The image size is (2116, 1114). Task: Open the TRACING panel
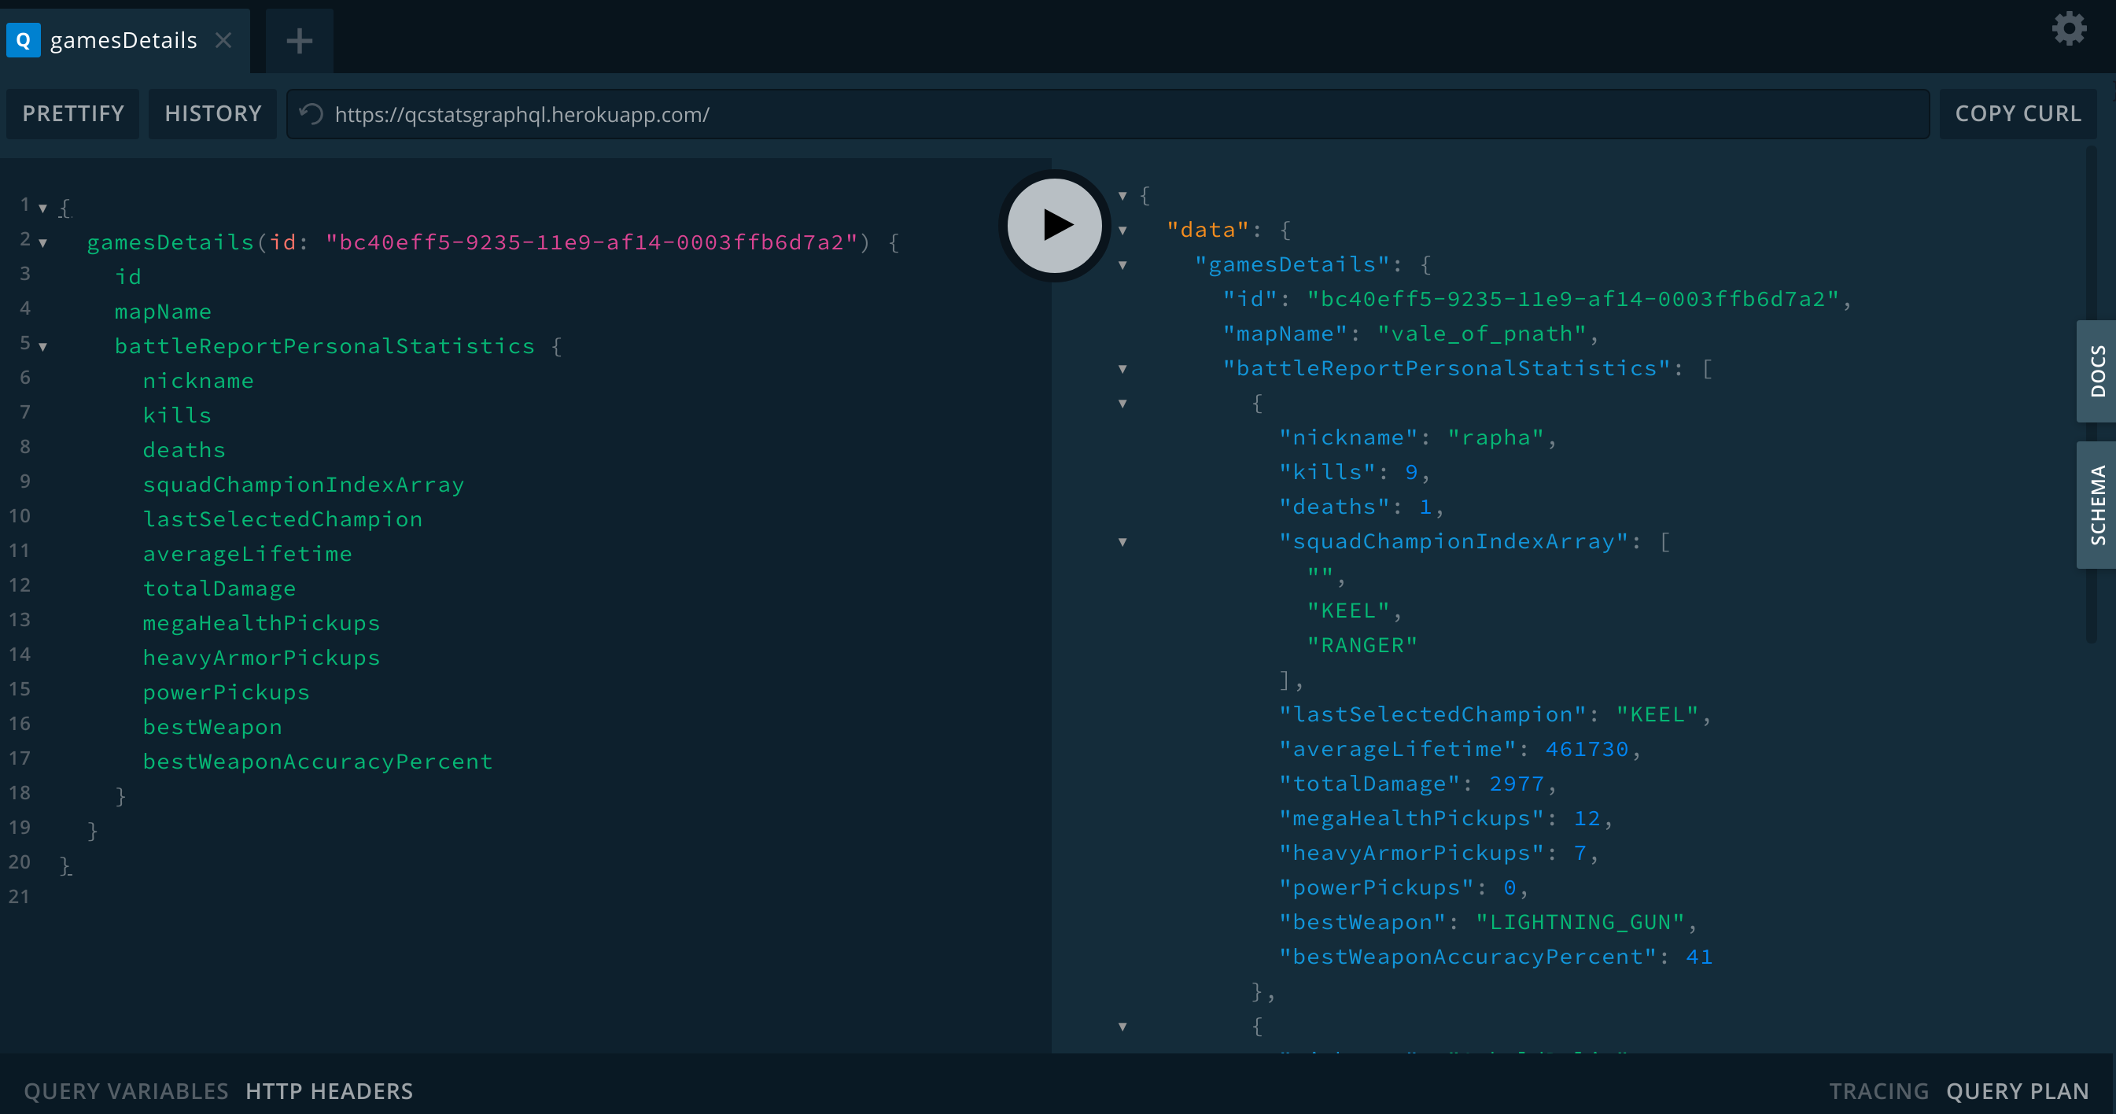[x=1878, y=1091]
